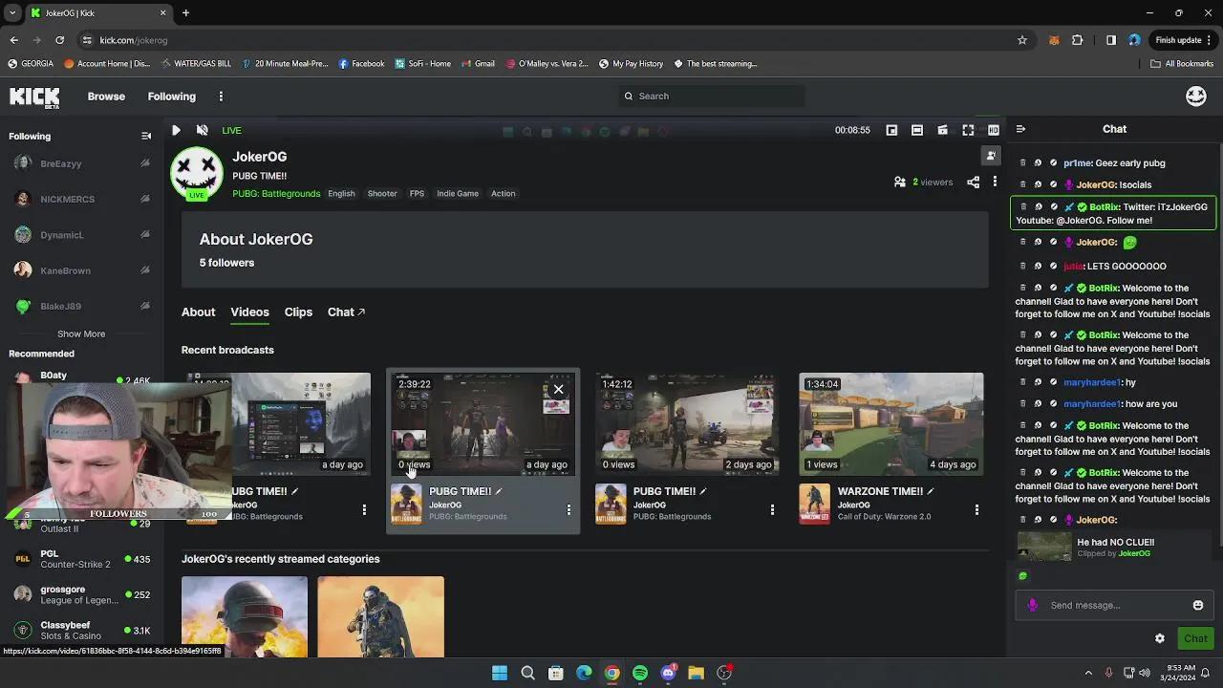The height and width of the screenshot is (688, 1223).
Task: Click the search field in the Kick header
Action: (x=712, y=97)
